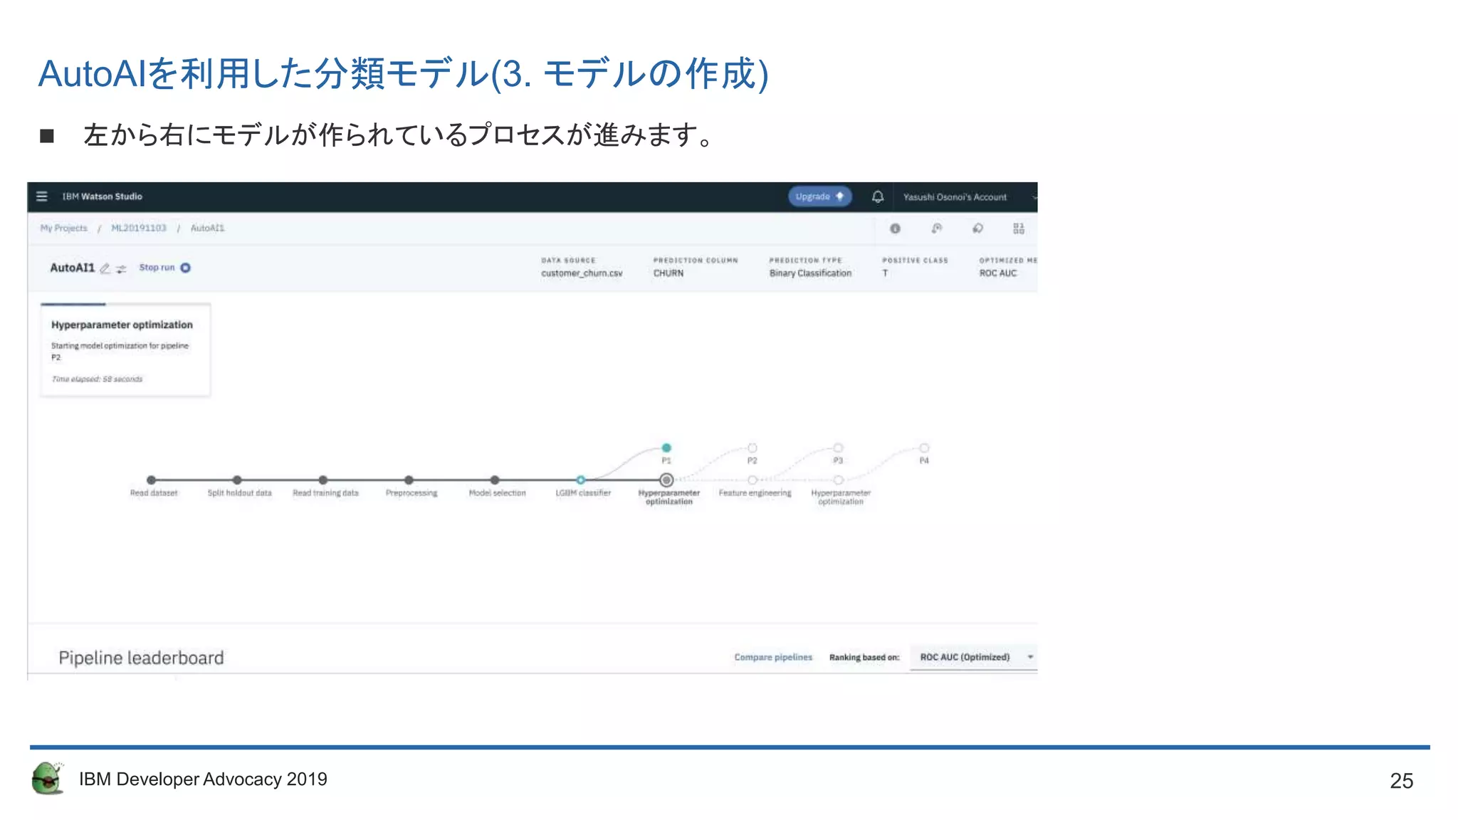Go to My Projects breadcrumb

click(64, 228)
